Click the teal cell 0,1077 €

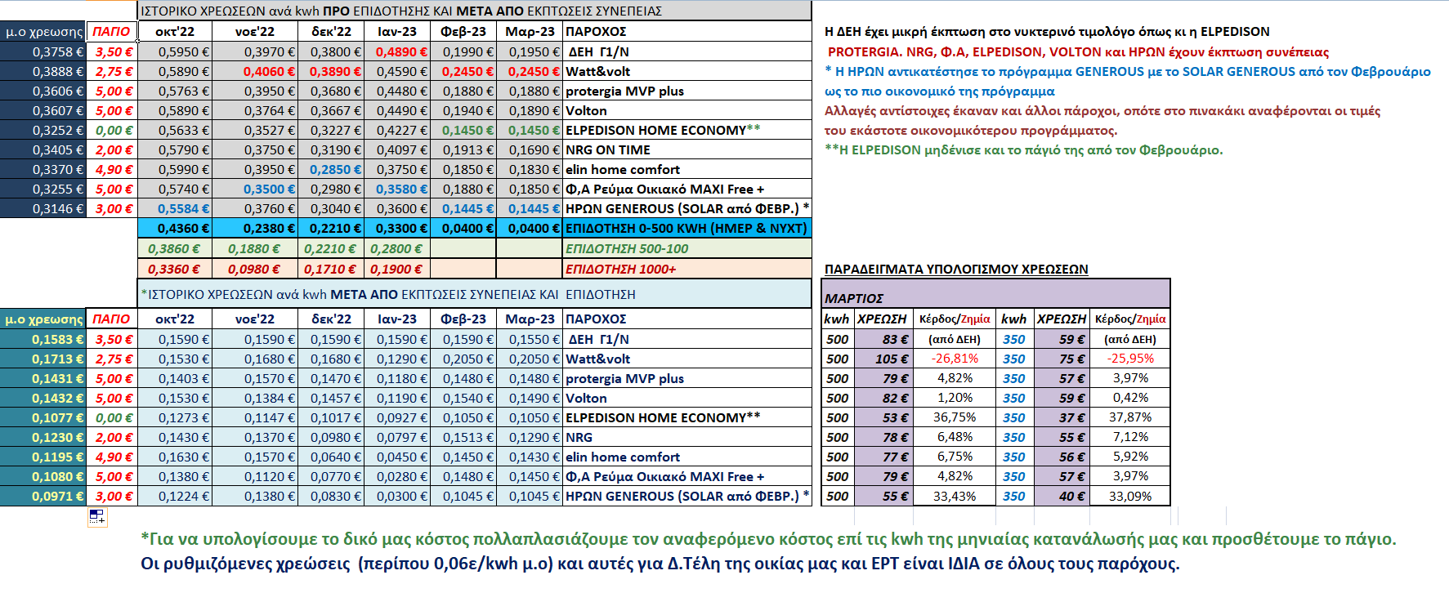coord(42,417)
